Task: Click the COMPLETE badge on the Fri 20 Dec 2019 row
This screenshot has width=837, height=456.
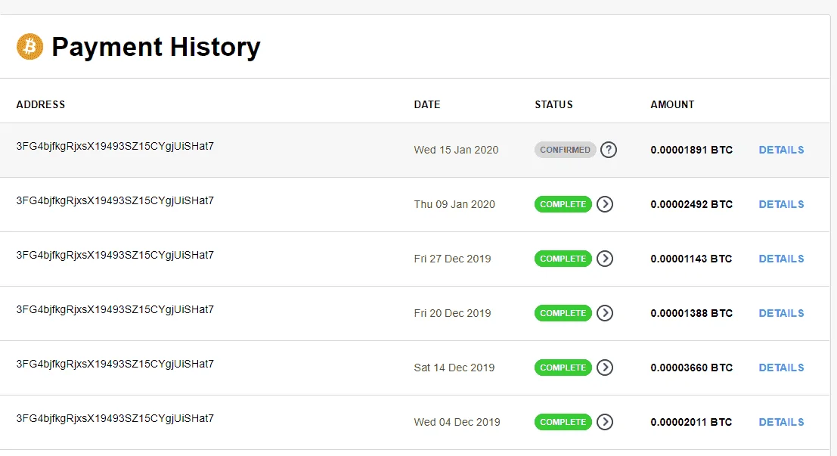Action: pyautogui.click(x=563, y=313)
